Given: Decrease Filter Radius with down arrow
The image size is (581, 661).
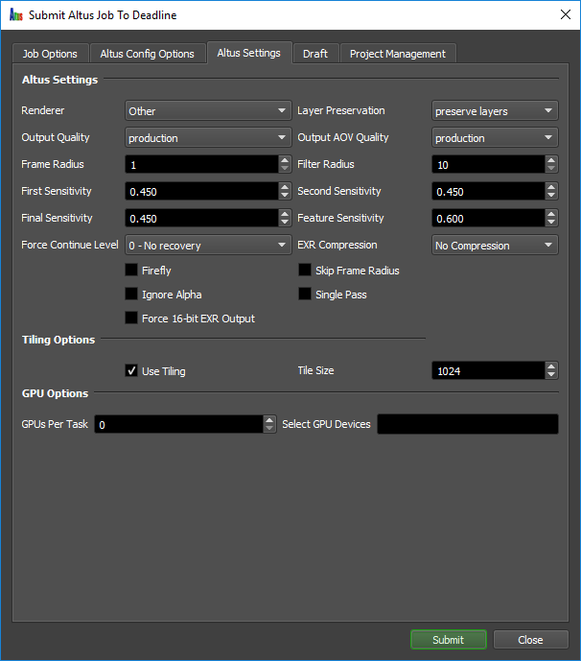Looking at the screenshot, I should coord(551,169).
